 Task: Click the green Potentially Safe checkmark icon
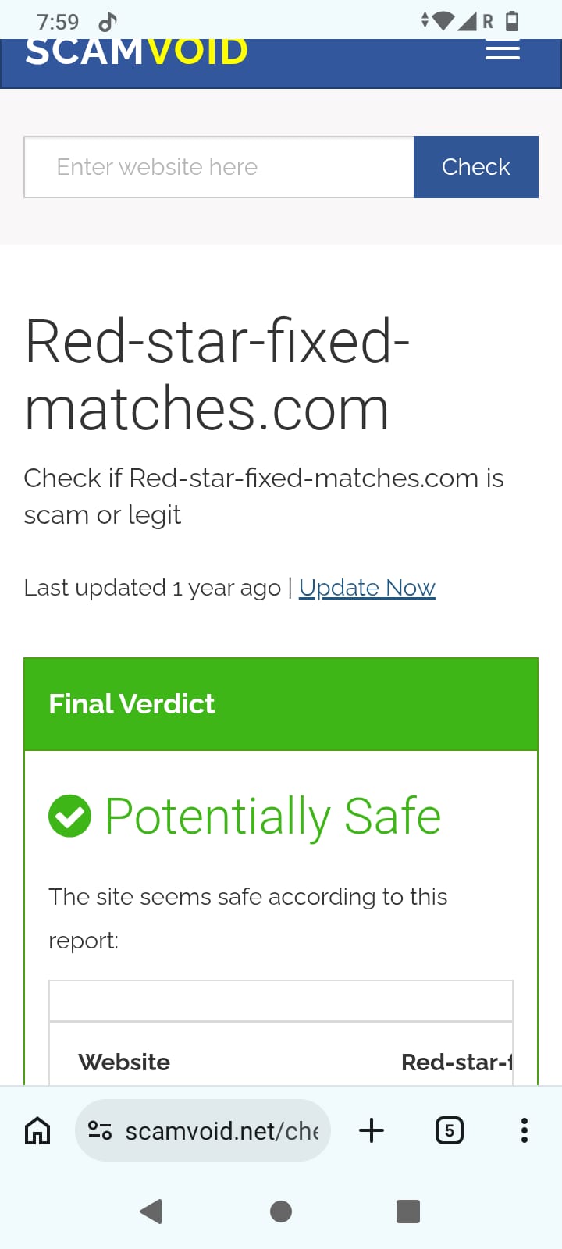point(69,816)
